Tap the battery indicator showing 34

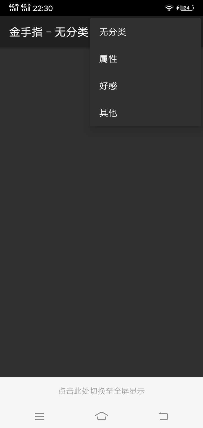tap(187, 8)
